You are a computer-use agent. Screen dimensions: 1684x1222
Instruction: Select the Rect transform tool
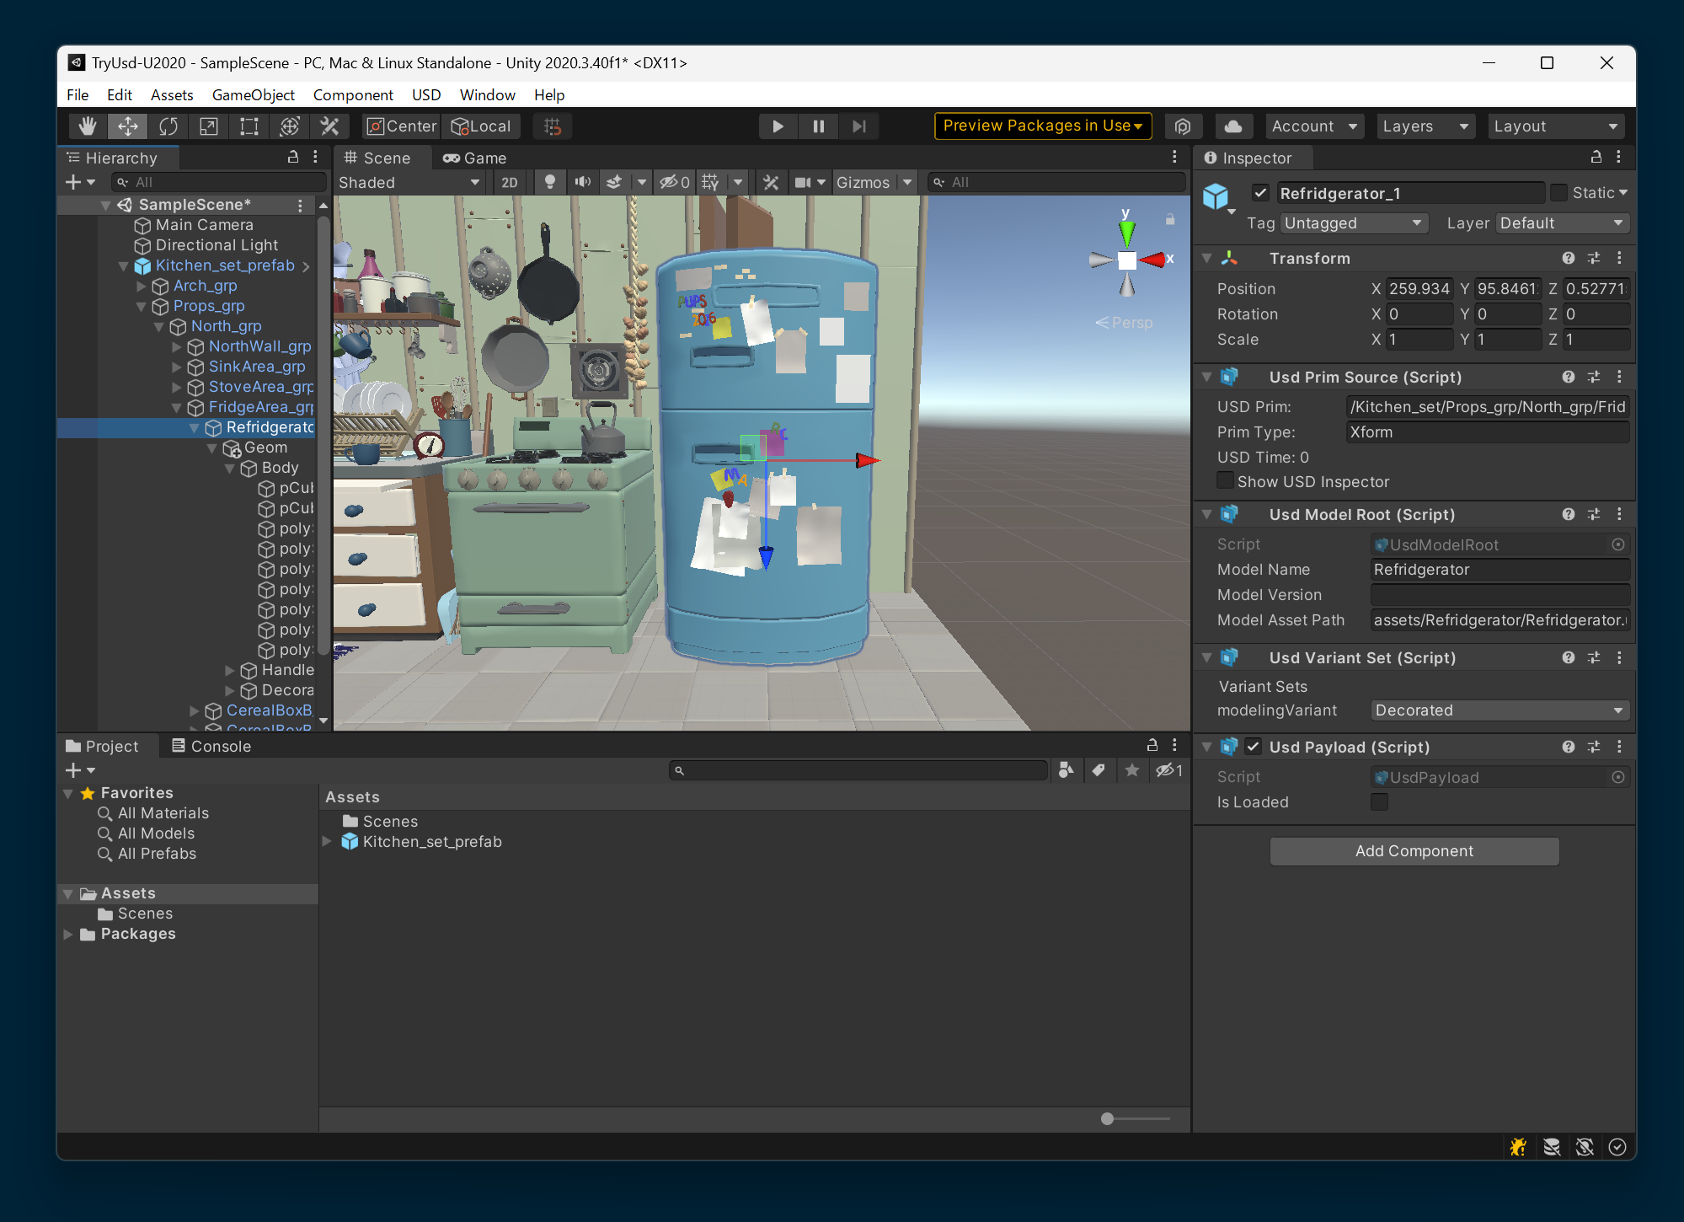[x=249, y=126]
